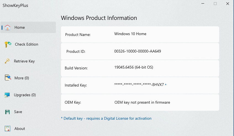Select the Windows 10 Home product name value
The image size is (234, 136).
point(130,34)
